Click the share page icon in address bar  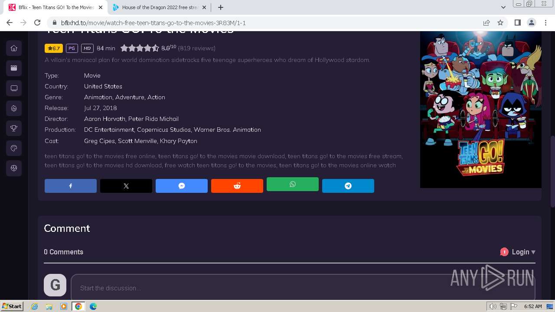[x=486, y=23]
